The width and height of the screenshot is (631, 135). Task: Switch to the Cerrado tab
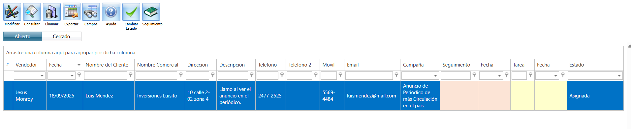pyautogui.click(x=61, y=37)
